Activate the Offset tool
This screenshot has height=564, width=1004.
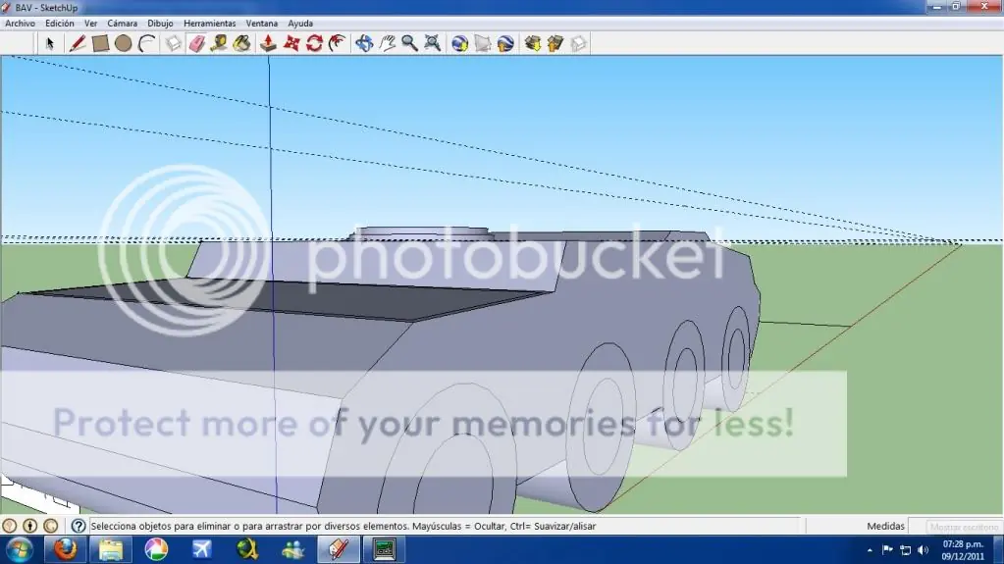coord(337,43)
